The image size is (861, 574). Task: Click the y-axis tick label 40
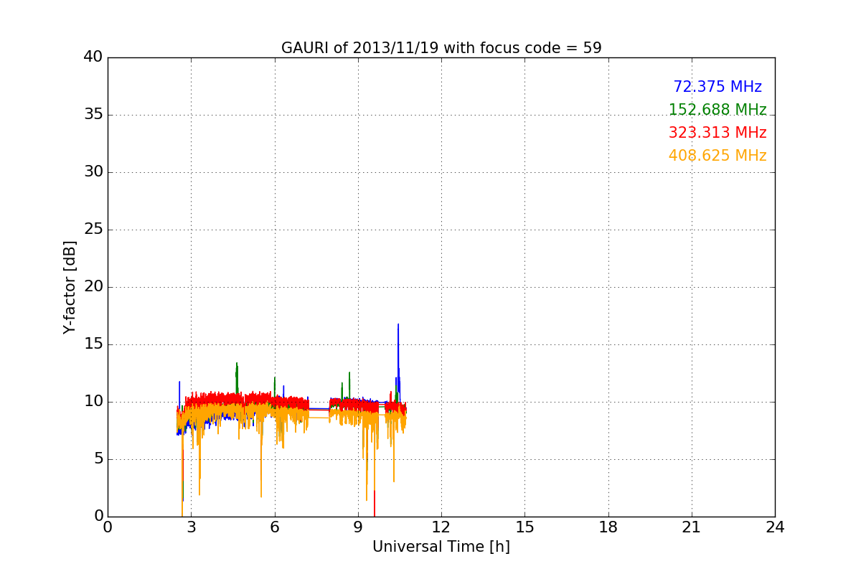pos(93,57)
